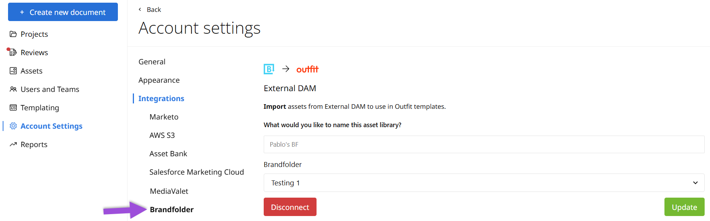710x221 pixels.
Task: Open the Brandfolder selection dropdown
Action: (484, 183)
